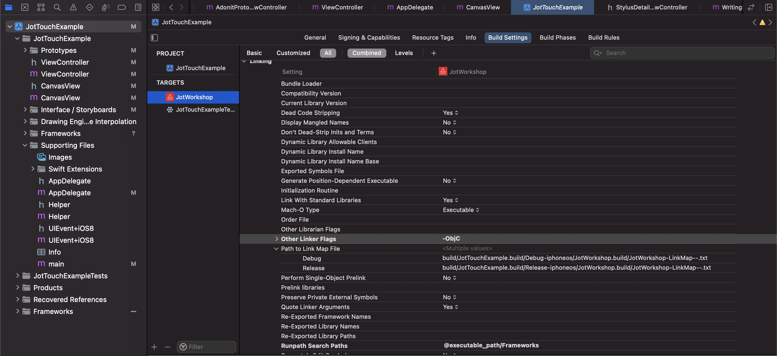Go to previous issue arrow
The image size is (777, 356).
(x=754, y=22)
